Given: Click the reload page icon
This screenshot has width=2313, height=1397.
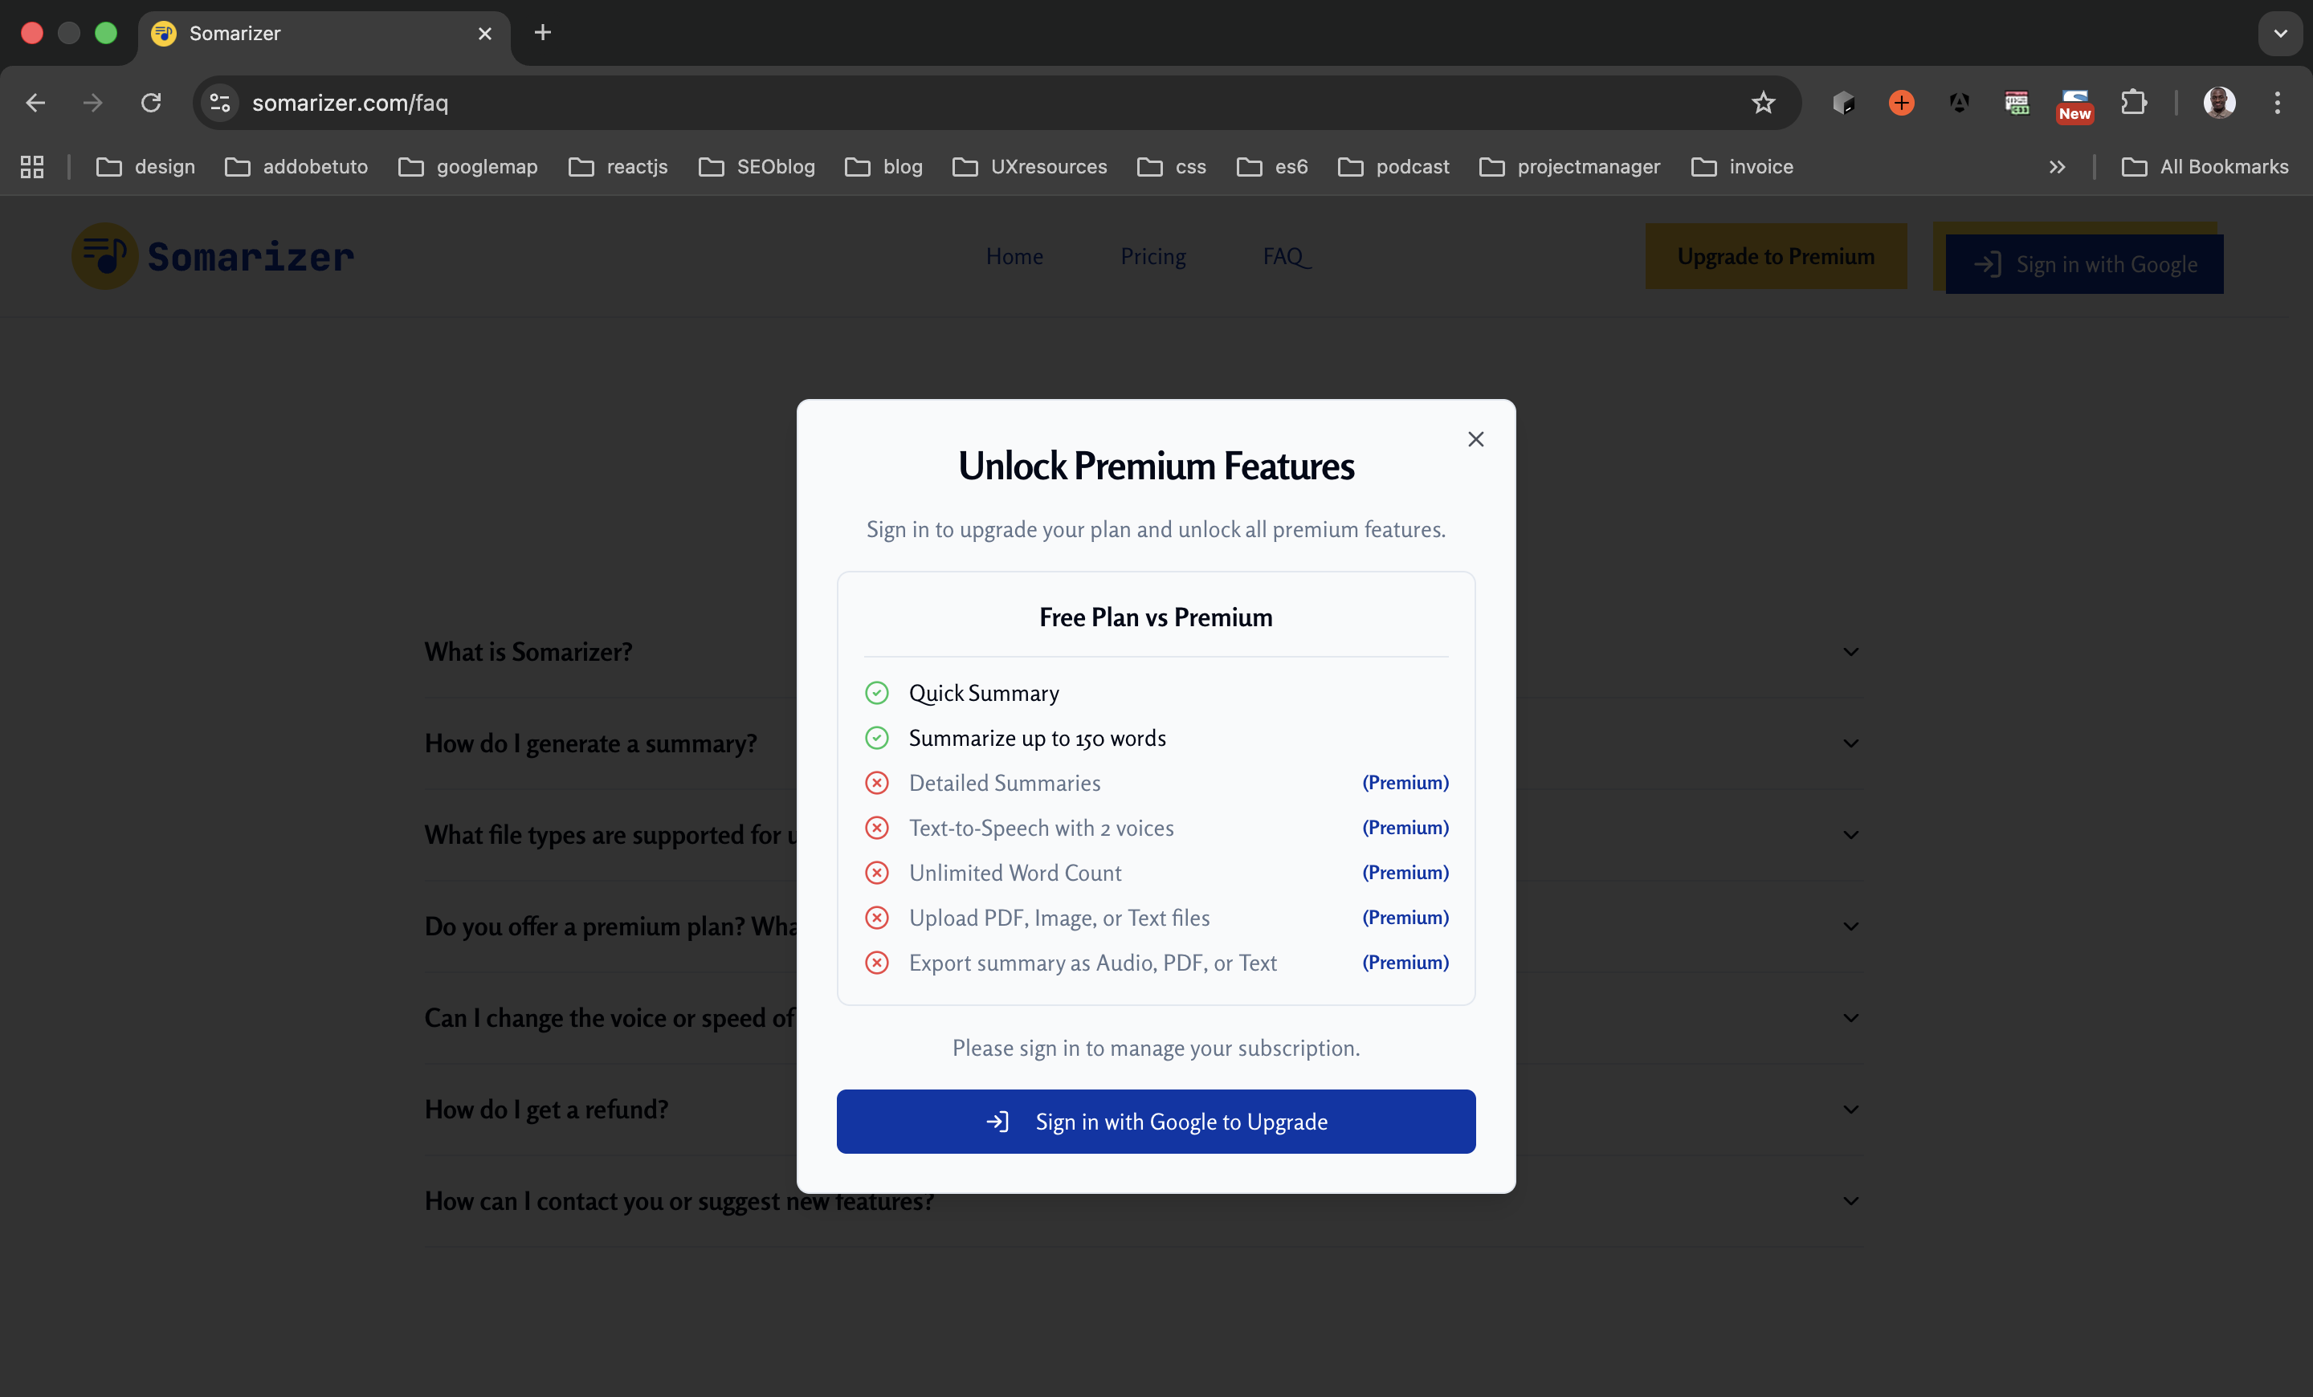Looking at the screenshot, I should [151, 102].
